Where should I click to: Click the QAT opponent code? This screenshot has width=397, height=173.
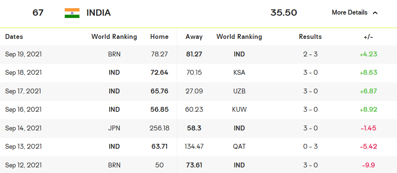[x=239, y=146]
